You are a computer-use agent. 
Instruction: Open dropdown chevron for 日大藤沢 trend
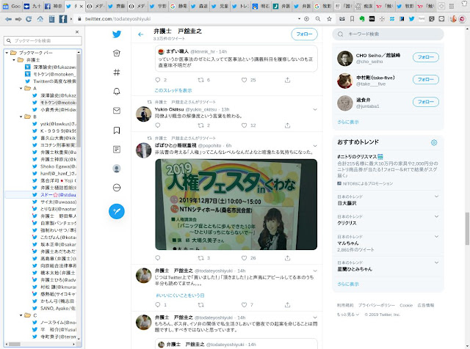pos(436,196)
